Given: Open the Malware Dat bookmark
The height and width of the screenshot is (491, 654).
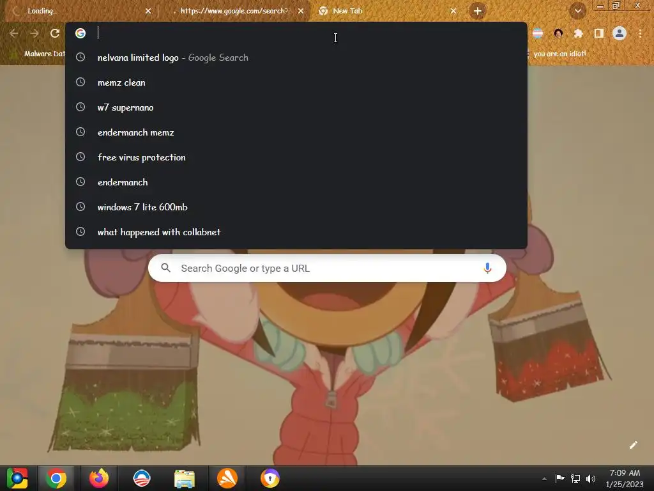Looking at the screenshot, I should 38,54.
